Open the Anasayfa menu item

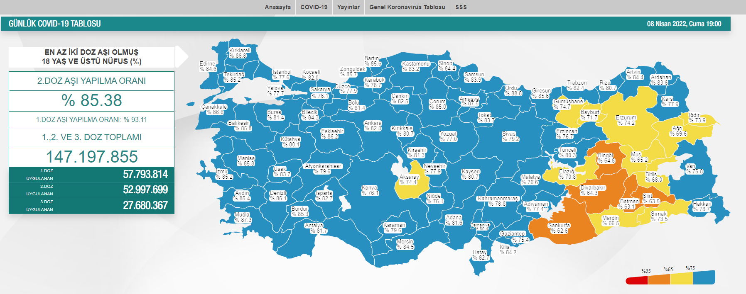[x=277, y=7]
